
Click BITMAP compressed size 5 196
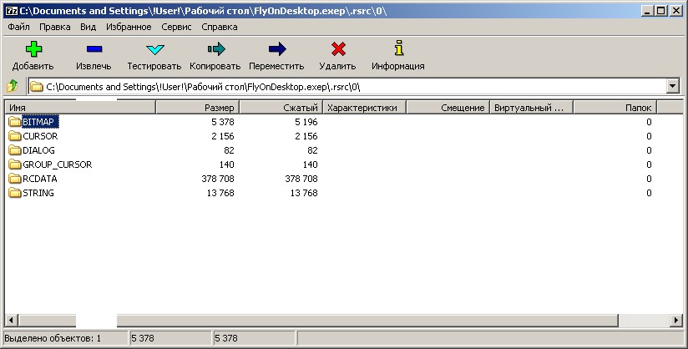point(306,122)
